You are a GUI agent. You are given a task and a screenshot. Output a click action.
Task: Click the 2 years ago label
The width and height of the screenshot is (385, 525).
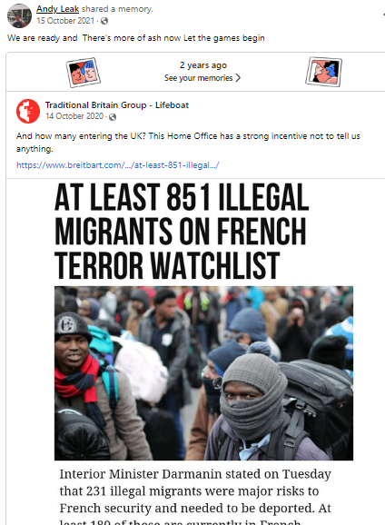pyautogui.click(x=203, y=65)
